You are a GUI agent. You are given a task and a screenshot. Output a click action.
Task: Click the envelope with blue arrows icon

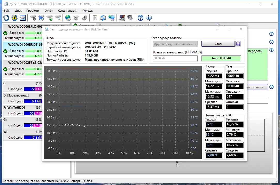click(x=103, y=18)
